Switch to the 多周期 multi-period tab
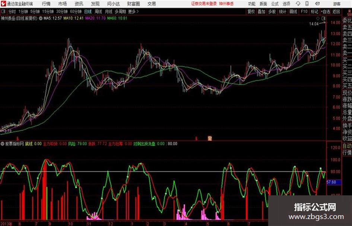 [120, 12]
